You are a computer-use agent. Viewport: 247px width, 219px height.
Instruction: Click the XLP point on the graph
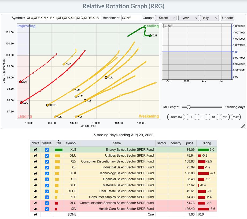(x=64, y=64)
